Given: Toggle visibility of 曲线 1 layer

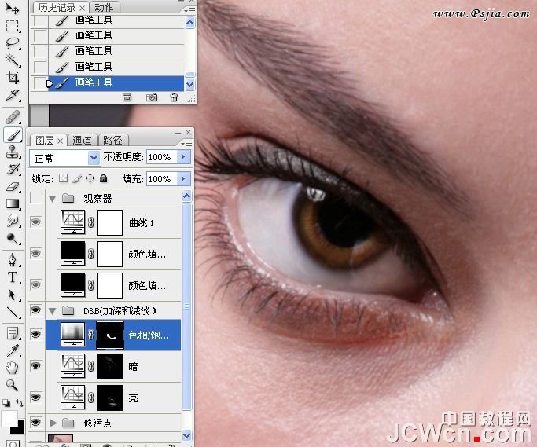Looking at the screenshot, I should coord(35,222).
